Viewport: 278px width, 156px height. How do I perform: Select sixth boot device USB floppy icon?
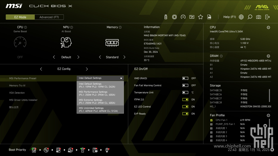point(95,150)
